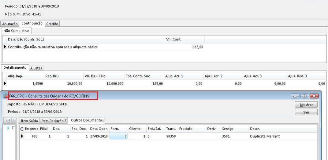
Task: Click the Produto column header
Action: click(x=192, y=129)
